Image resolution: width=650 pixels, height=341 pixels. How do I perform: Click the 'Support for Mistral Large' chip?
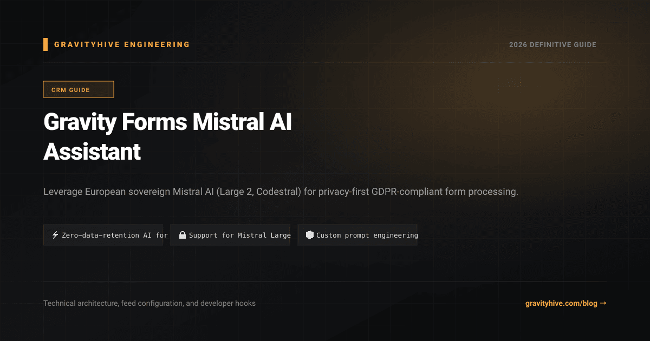click(x=230, y=235)
